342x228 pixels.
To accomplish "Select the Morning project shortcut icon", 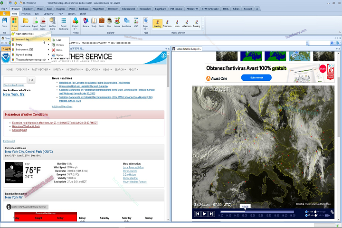I will point(157,22).
